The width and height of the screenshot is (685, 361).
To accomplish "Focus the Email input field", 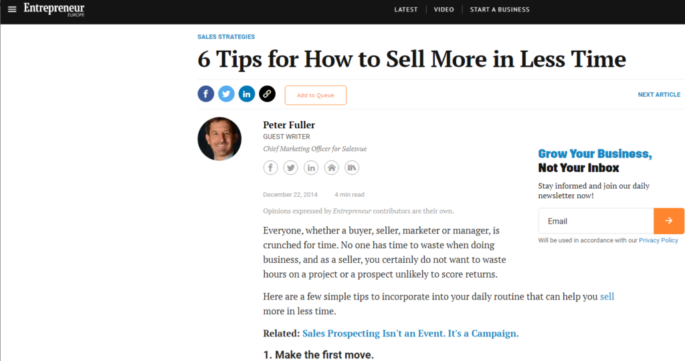I will [x=595, y=221].
